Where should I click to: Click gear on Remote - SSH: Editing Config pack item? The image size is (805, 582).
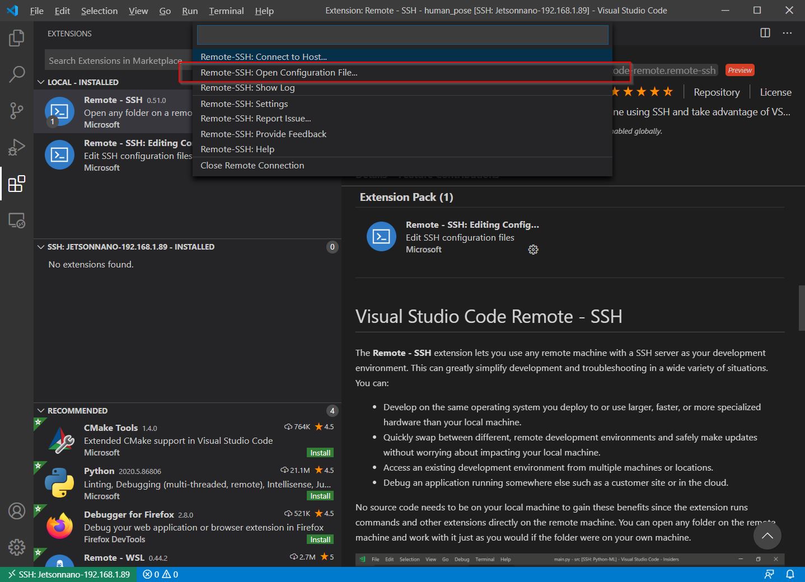coord(533,250)
